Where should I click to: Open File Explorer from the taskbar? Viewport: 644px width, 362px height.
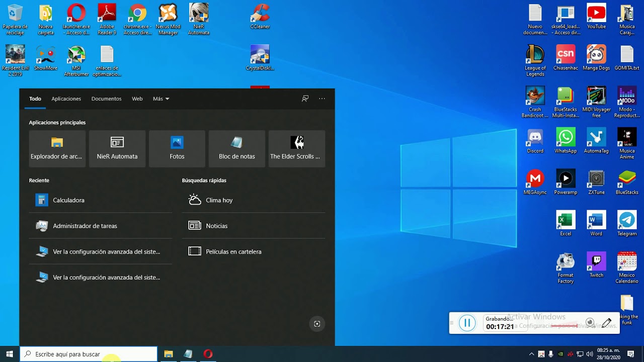(x=169, y=354)
